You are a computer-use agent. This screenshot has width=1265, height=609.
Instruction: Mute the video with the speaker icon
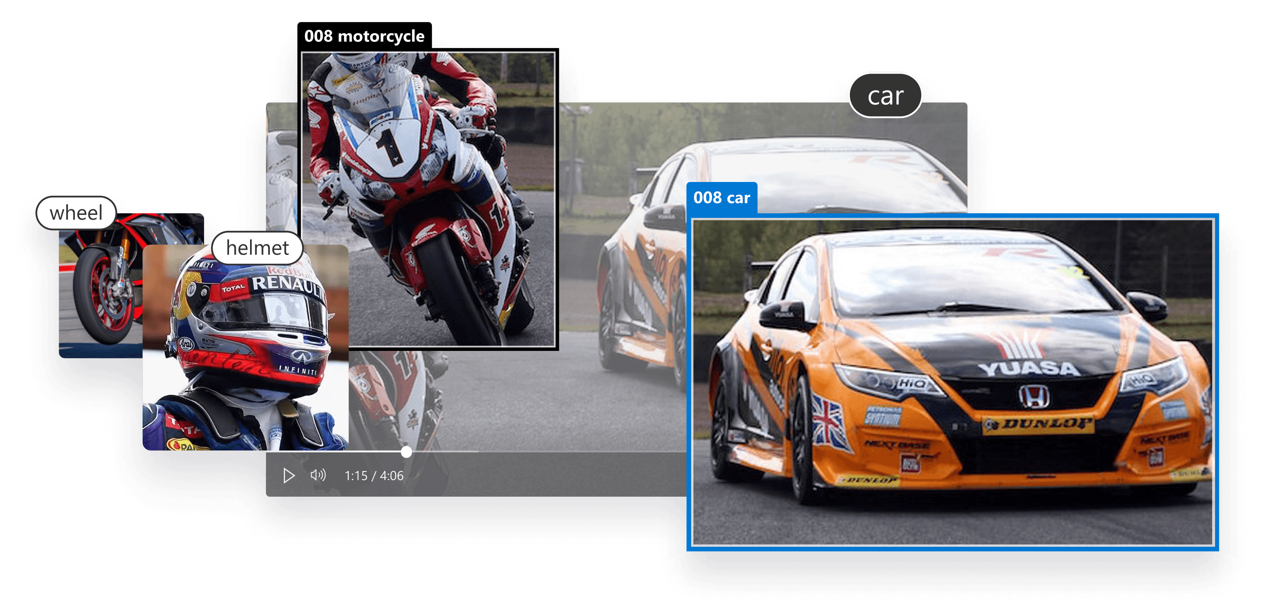coord(318,475)
